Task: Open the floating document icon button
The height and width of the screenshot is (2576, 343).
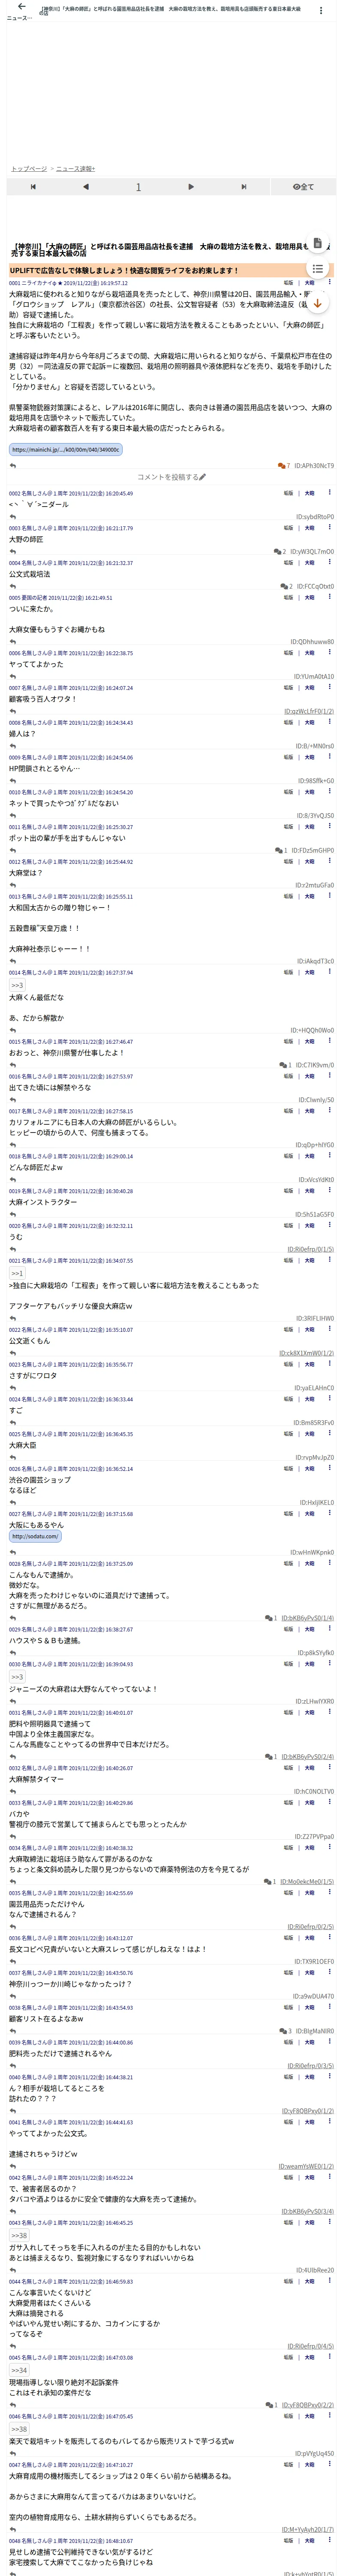Action: pyautogui.click(x=317, y=243)
